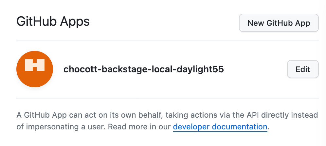
Task: Click the word 'developer' in documentation link
Action: pos(192,127)
